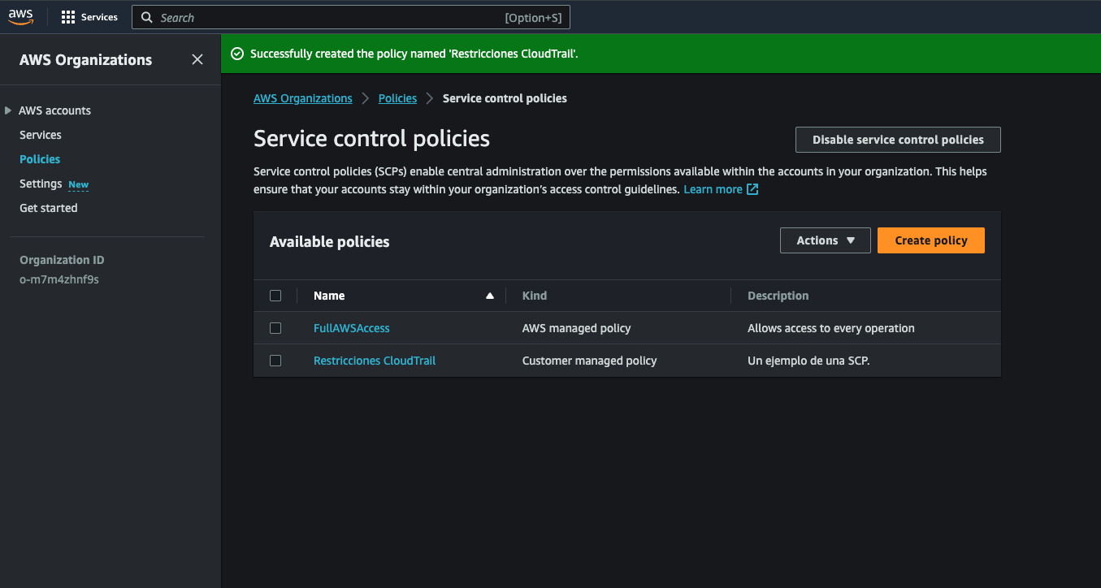Open the Services grid icon menu
This screenshot has width=1101, height=588.
point(68,17)
